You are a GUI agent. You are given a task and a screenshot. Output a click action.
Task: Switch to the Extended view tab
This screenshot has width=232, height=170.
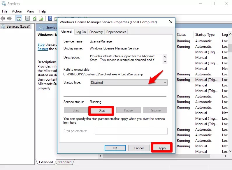(x=46, y=162)
